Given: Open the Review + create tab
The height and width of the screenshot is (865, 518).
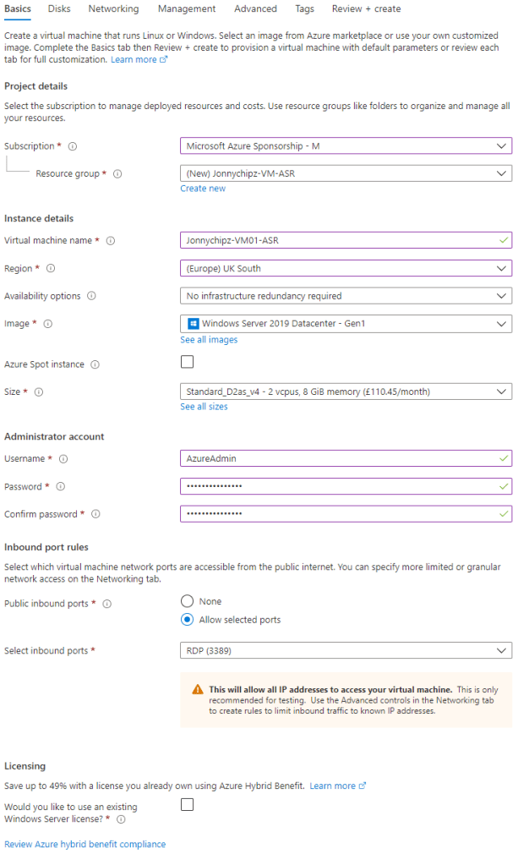Looking at the screenshot, I should pos(366,9).
